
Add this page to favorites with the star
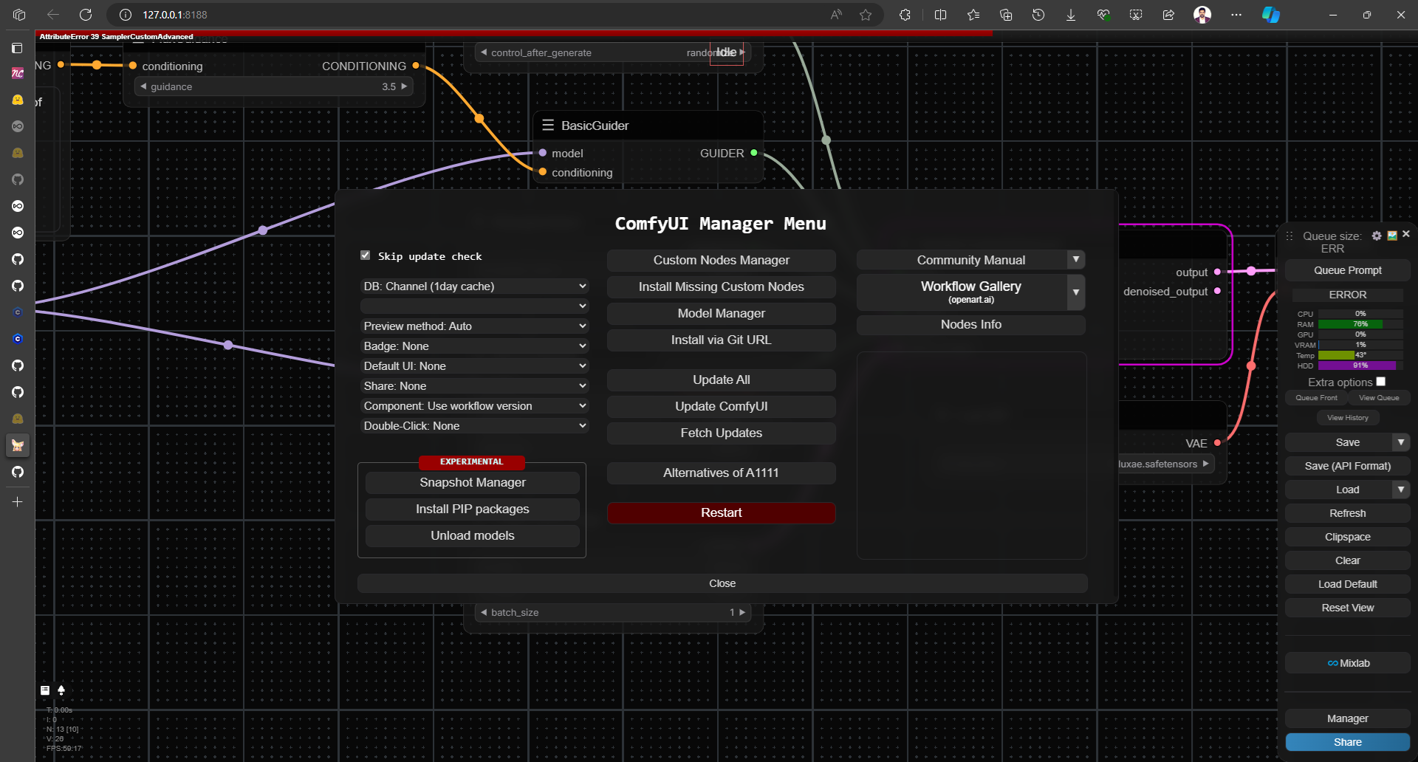[866, 15]
